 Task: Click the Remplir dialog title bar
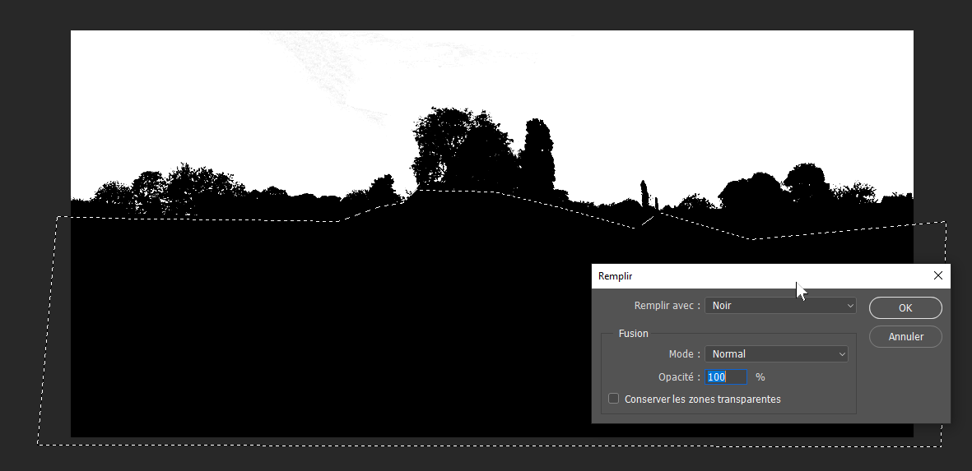(700, 276)
